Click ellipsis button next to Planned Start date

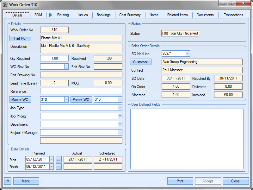[59, 160]
